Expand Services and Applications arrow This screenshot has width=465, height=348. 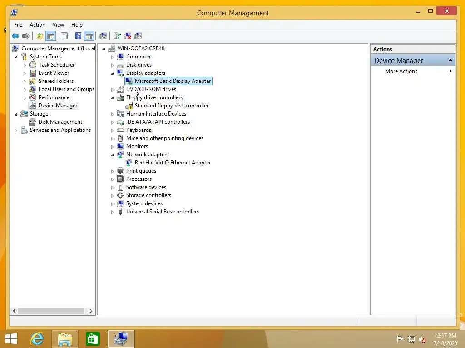tap(16, 130)
